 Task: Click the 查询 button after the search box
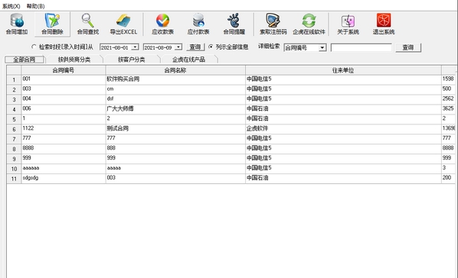pos(408,47)
